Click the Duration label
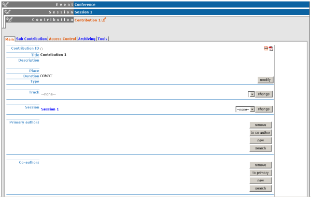The width and height of the screenshot is (311, 197). [31, 76]
